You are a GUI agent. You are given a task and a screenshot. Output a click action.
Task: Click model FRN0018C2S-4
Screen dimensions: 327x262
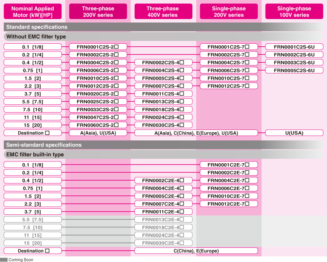coord(163,109)
